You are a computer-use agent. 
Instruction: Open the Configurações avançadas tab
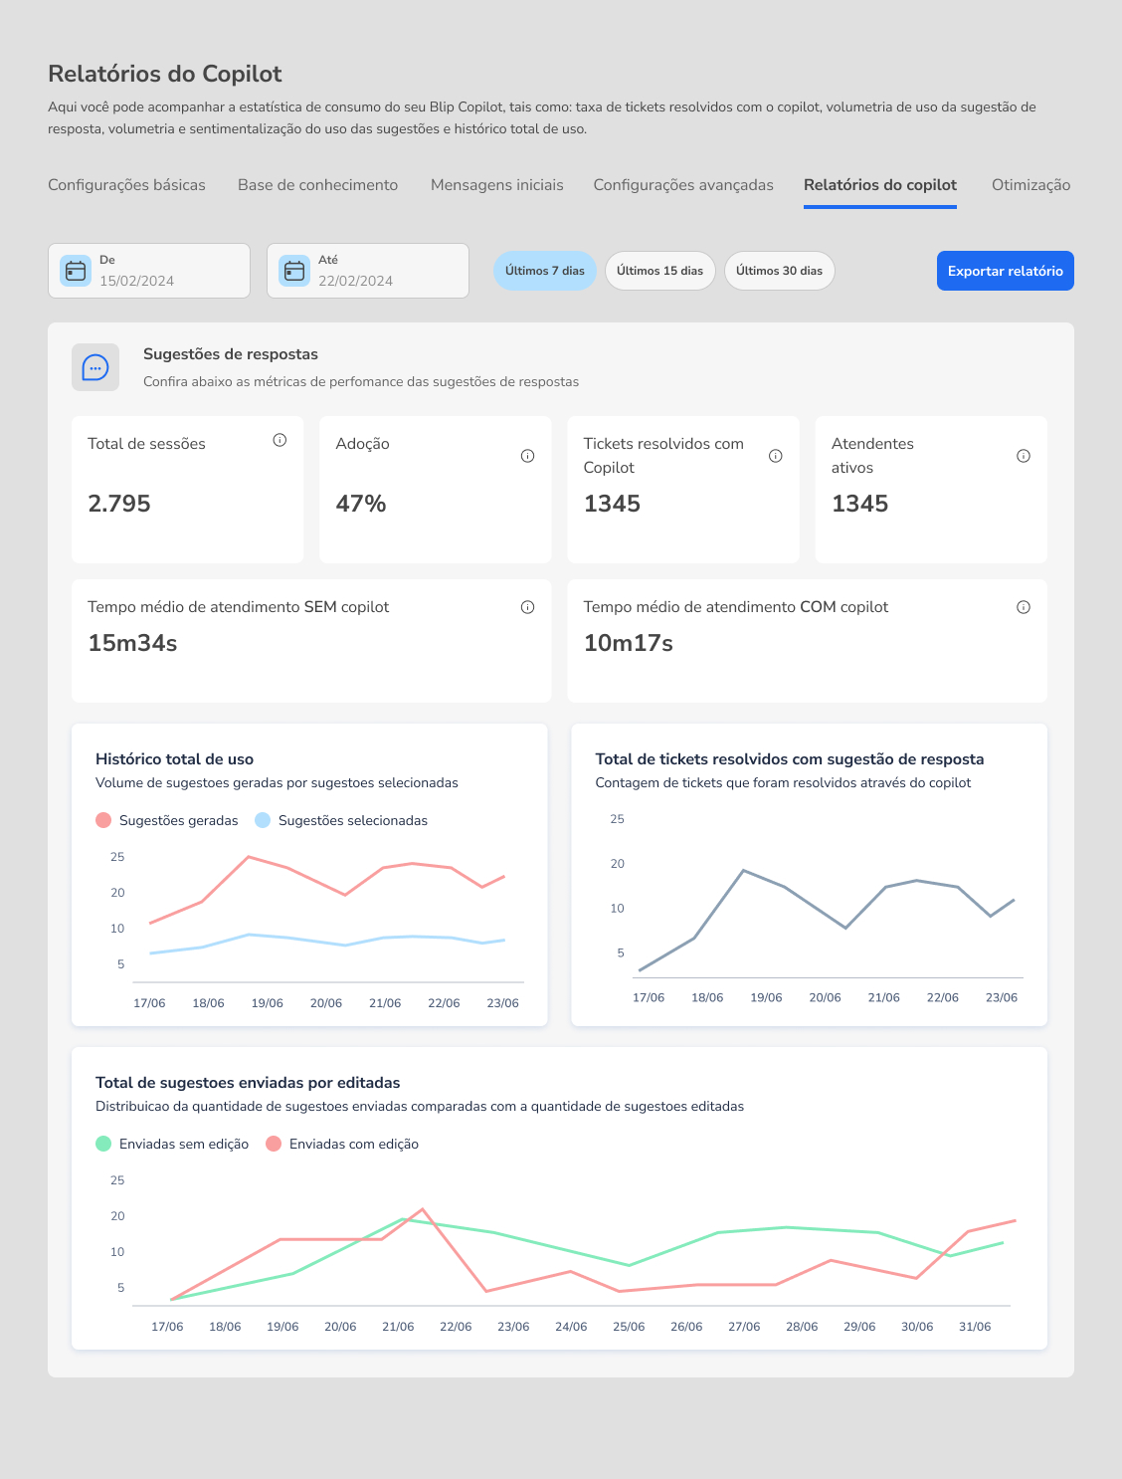(683, 185)
